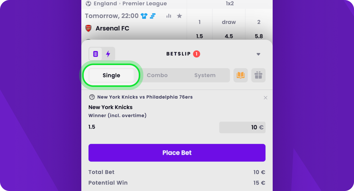The image size is (354, 191).
Task: Click the 10 € stake input field
Action: 242,127
